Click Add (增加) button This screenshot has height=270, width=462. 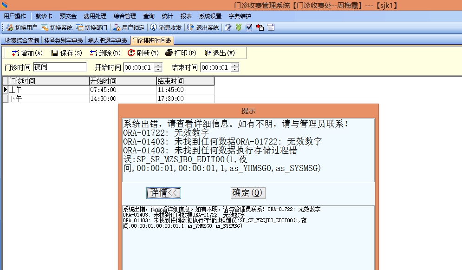coord(27,53)
